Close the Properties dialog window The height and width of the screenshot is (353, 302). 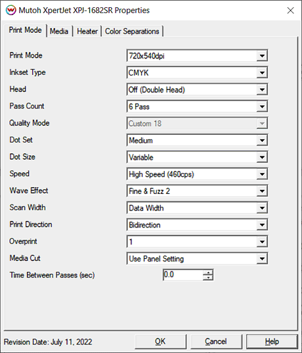click(290, 11)
